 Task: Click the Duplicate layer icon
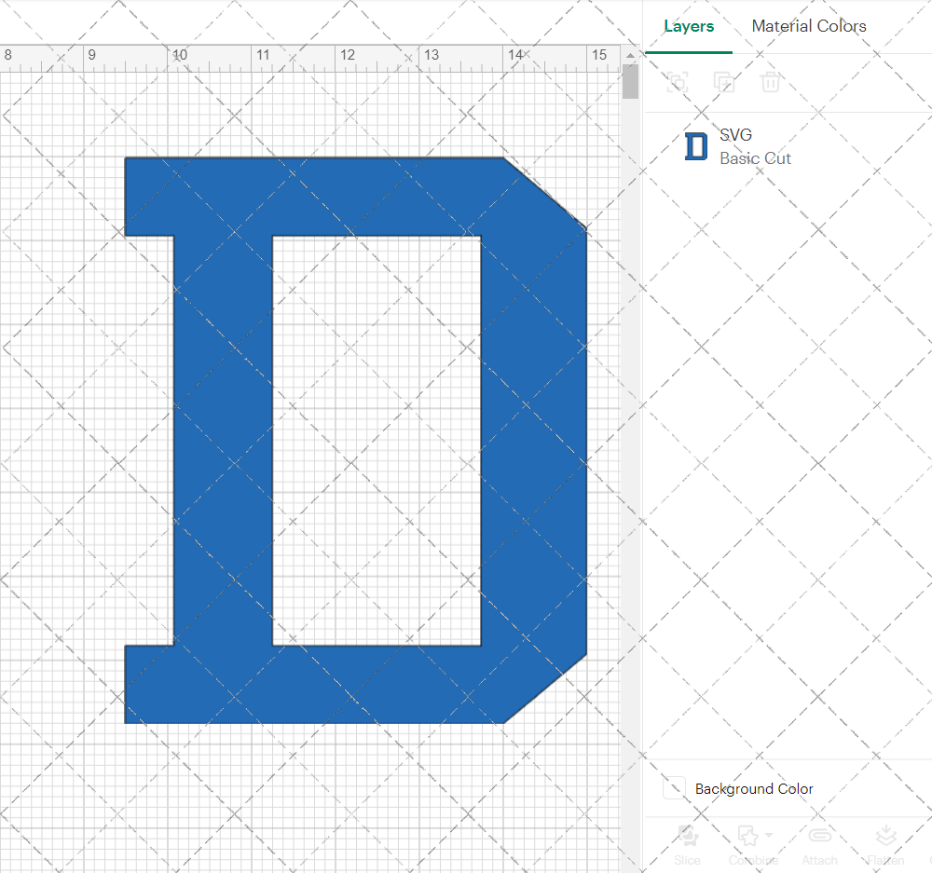tap(723, 81)
